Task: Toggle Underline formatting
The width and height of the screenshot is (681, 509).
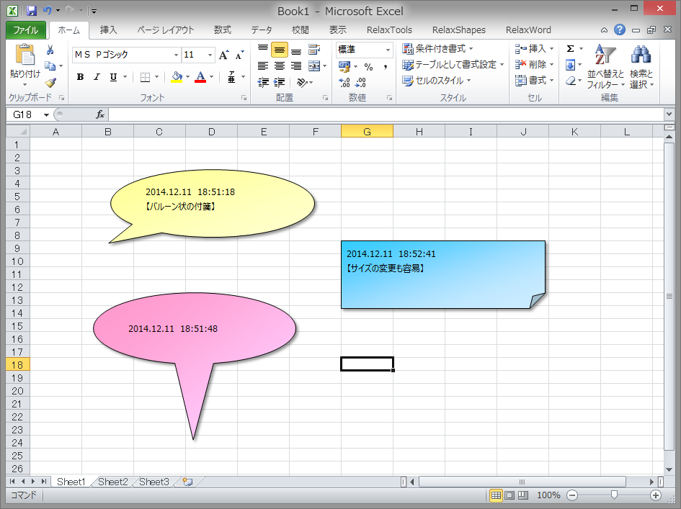Action: 113,77
